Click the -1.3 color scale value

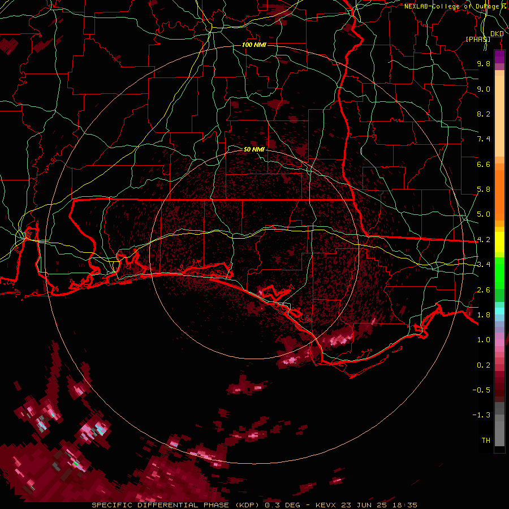tap(481, 415)
